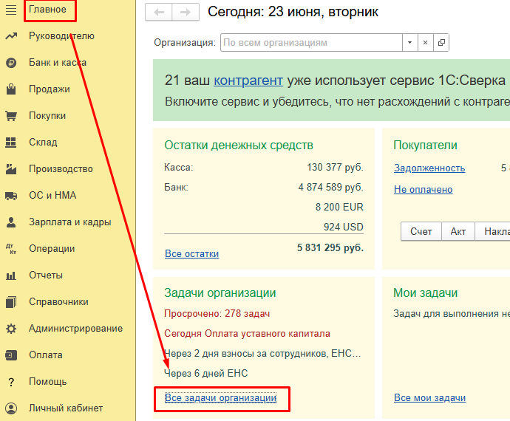Click the Банк и касса ruble icon
510x421 pixels.
pyautogui.click(x=11, y=63)
